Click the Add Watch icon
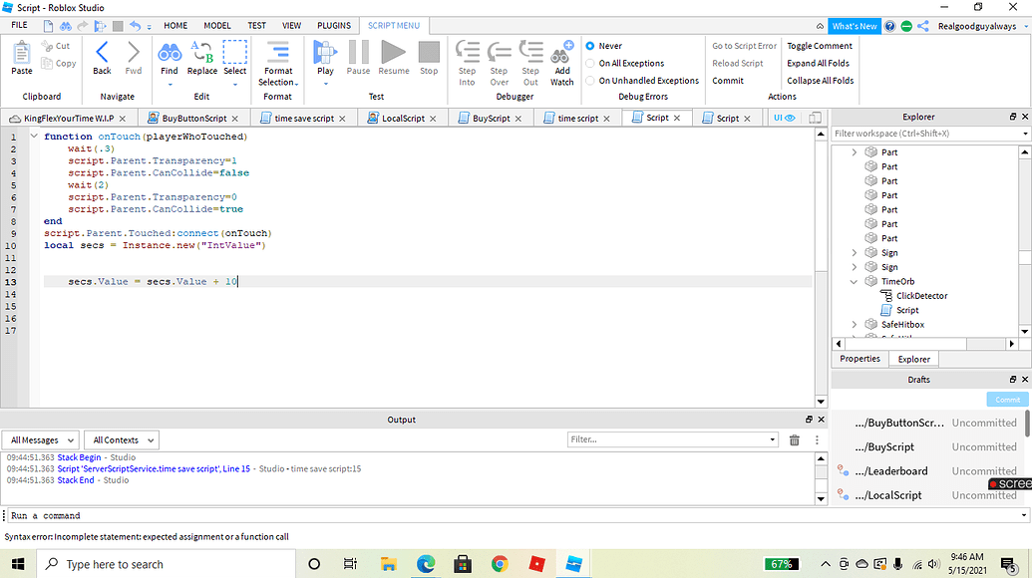This screenshot has width=1032, height=578. (x=562, y=52)
